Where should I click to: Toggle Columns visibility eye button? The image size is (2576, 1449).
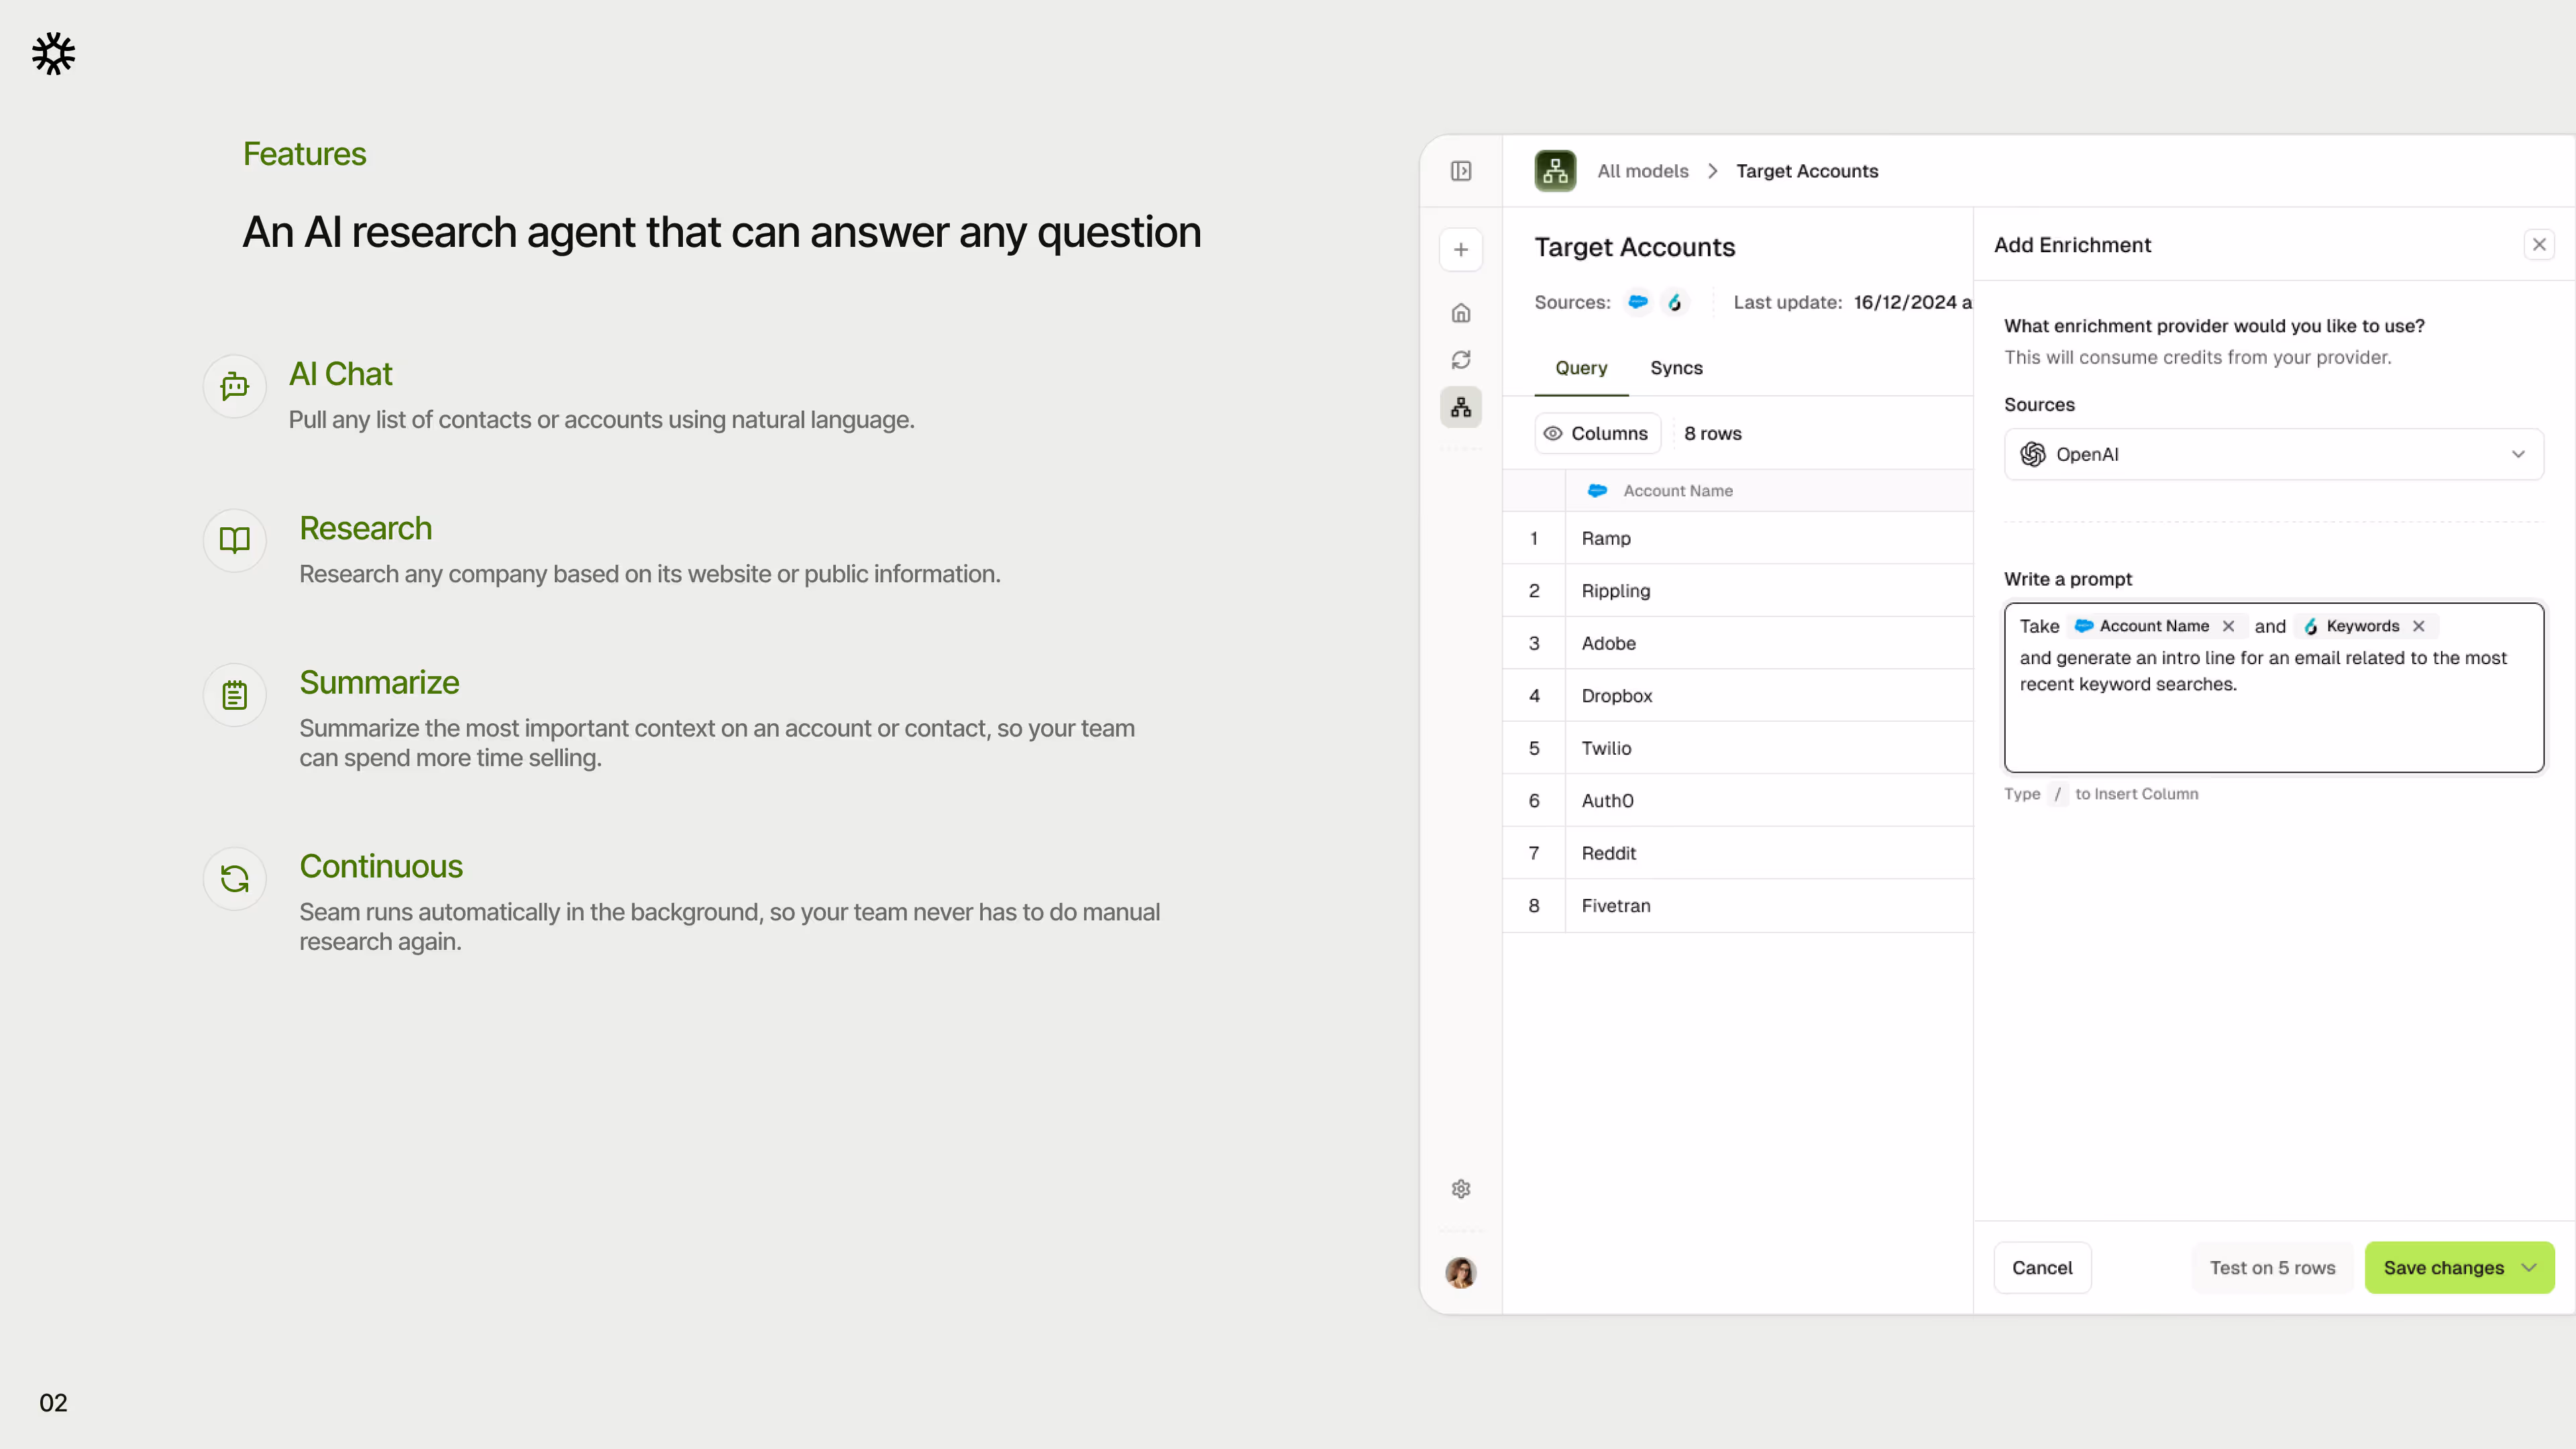(x=1597, y=433)
